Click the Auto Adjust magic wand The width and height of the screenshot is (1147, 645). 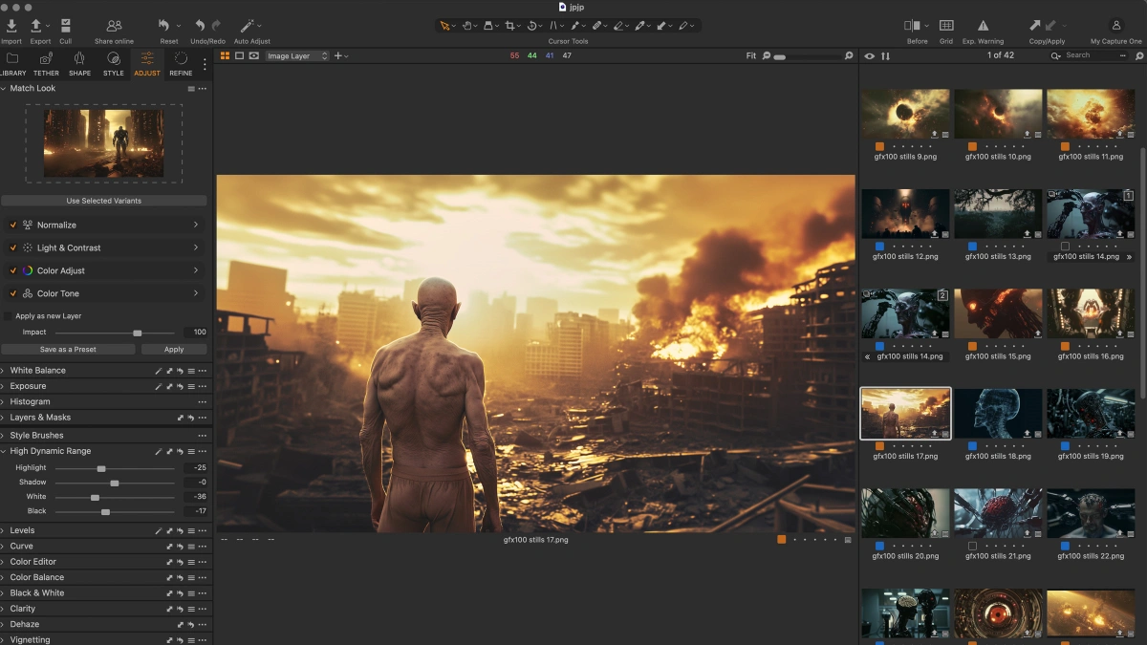[247, 26]
